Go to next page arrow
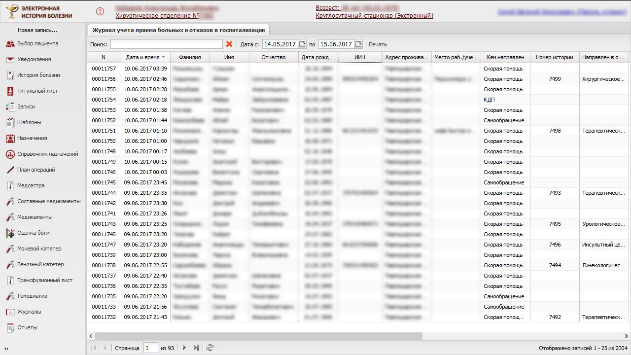This screenshot has width=631, height=355. coord(184,348)
